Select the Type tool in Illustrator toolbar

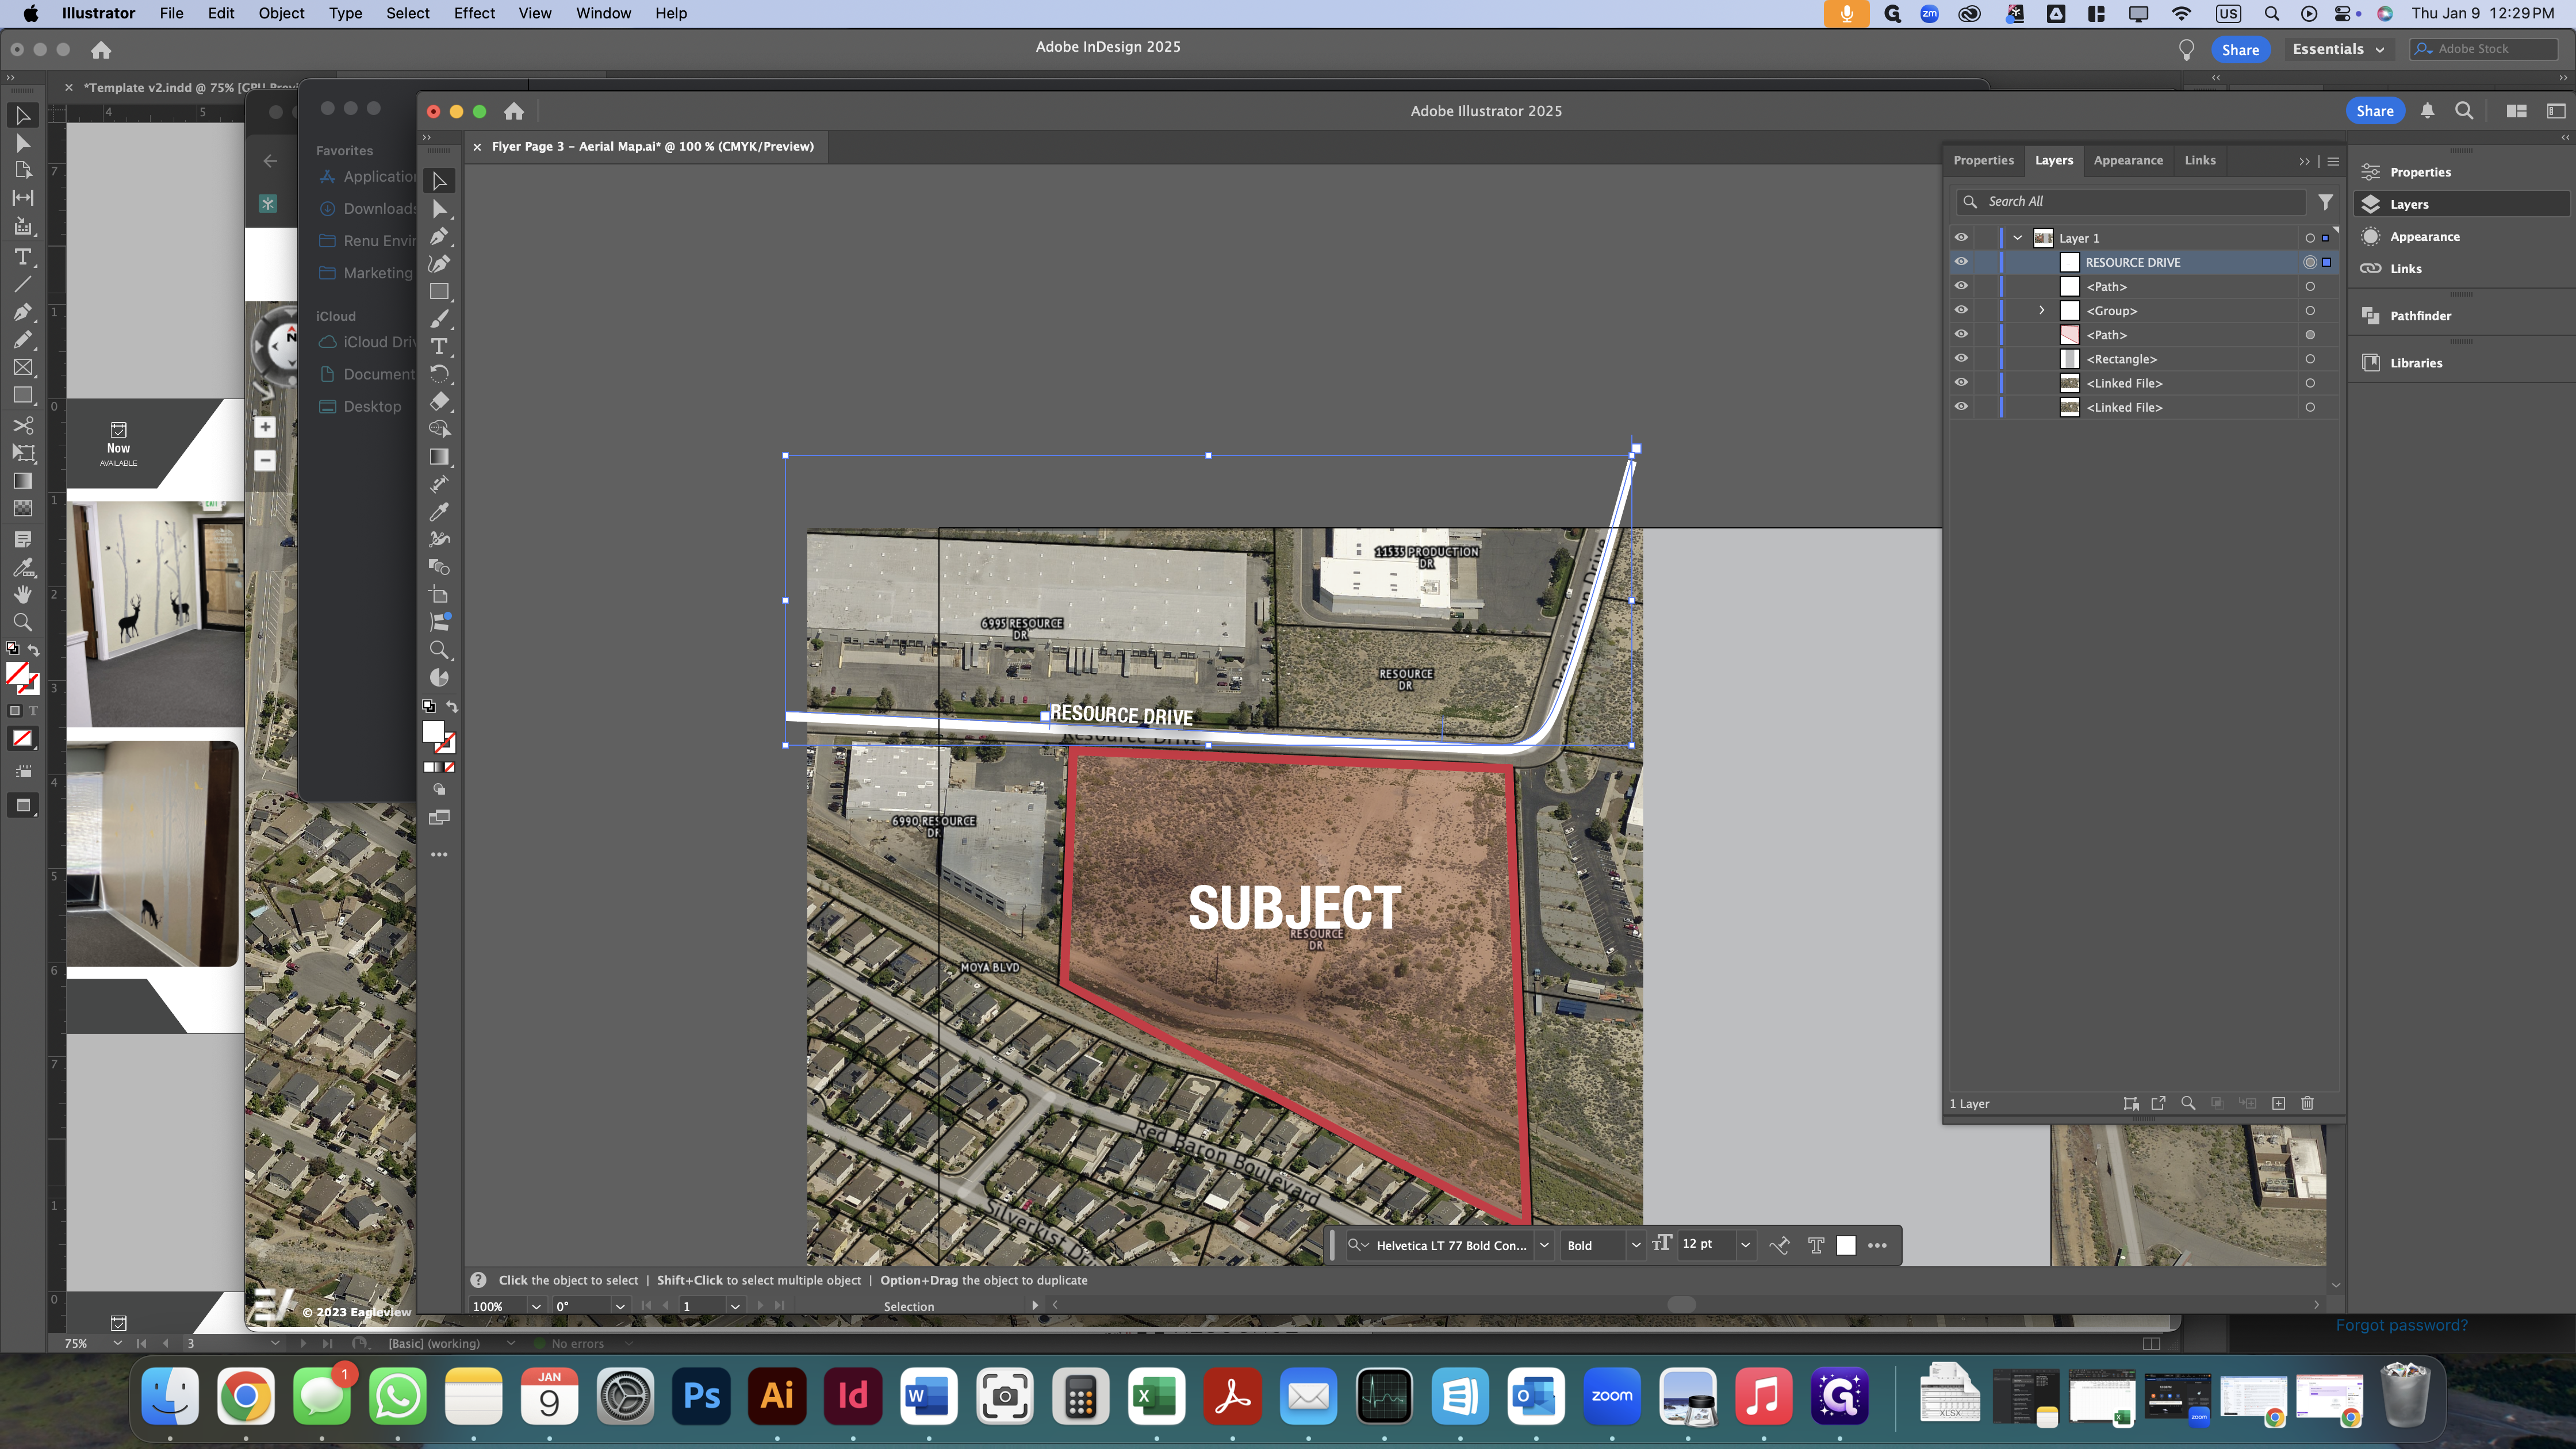(439, 346)
